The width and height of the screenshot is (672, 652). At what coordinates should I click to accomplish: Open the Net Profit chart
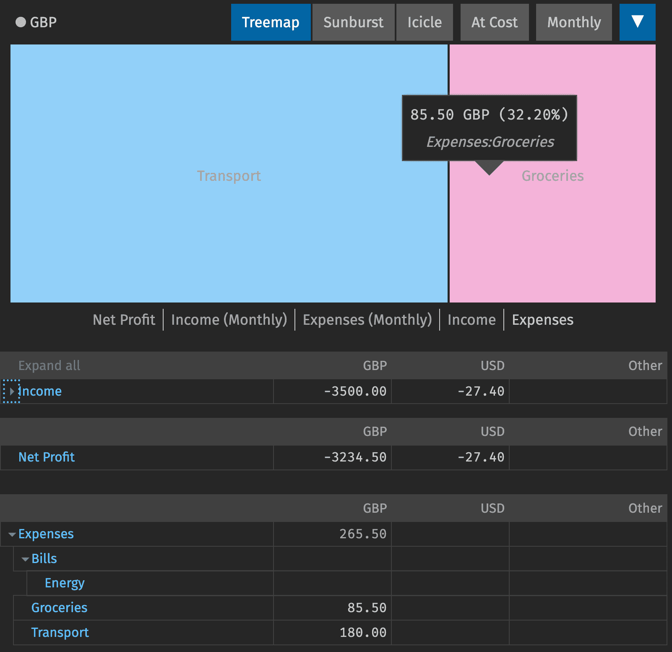(123, 320)
